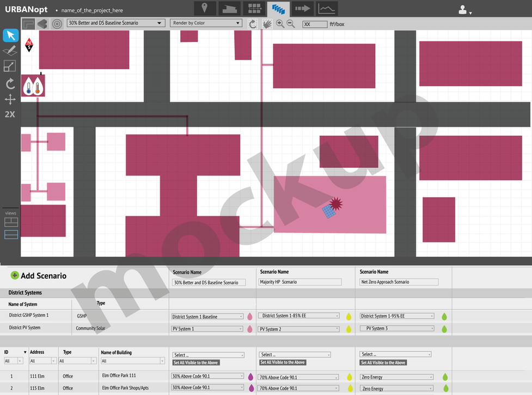Open the Render by Color dropdown
The width and height of the screenshot is (532, 395).
tap(205, 23)
